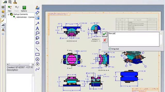Select the Arc drawing tool
This screenshot has height=92, width=165.
[x=37, y=64]
